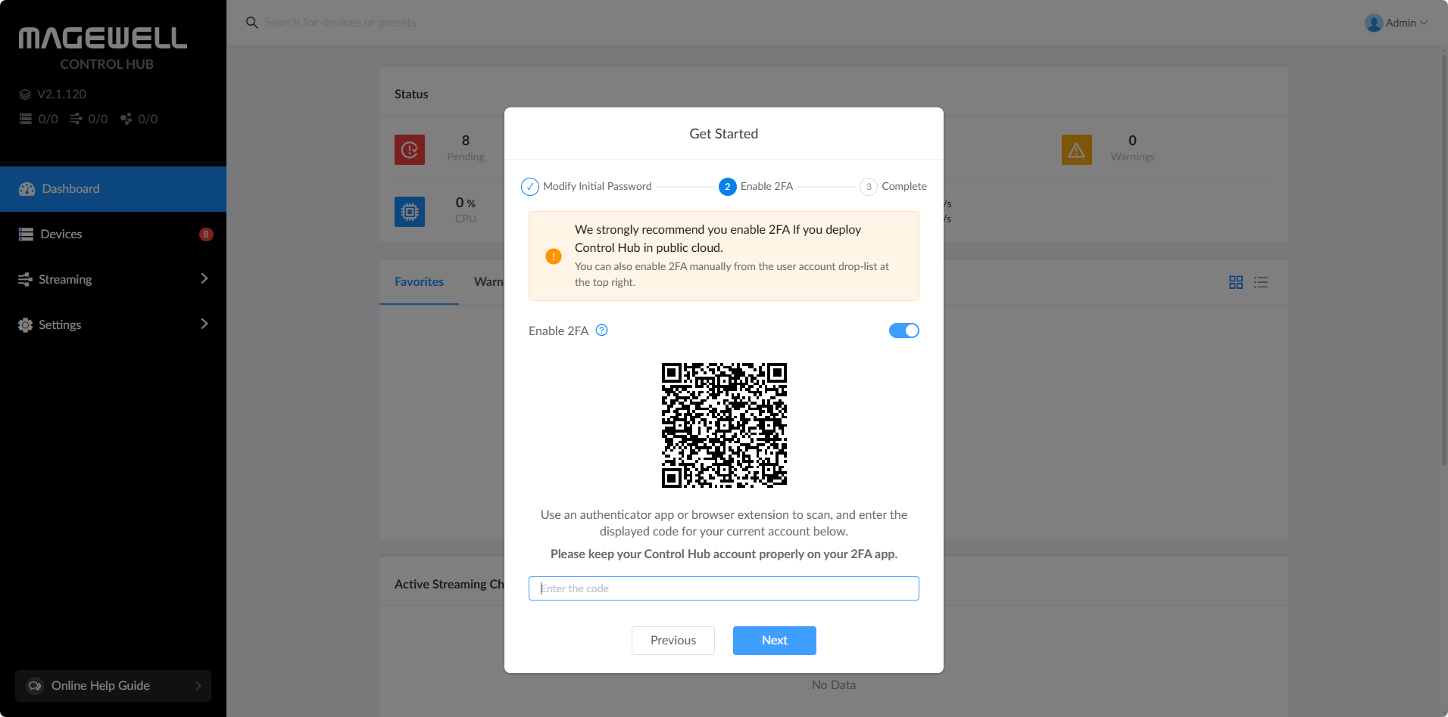Select the Warnings tab behind the dialog
1448x717 pixels.
488,281
